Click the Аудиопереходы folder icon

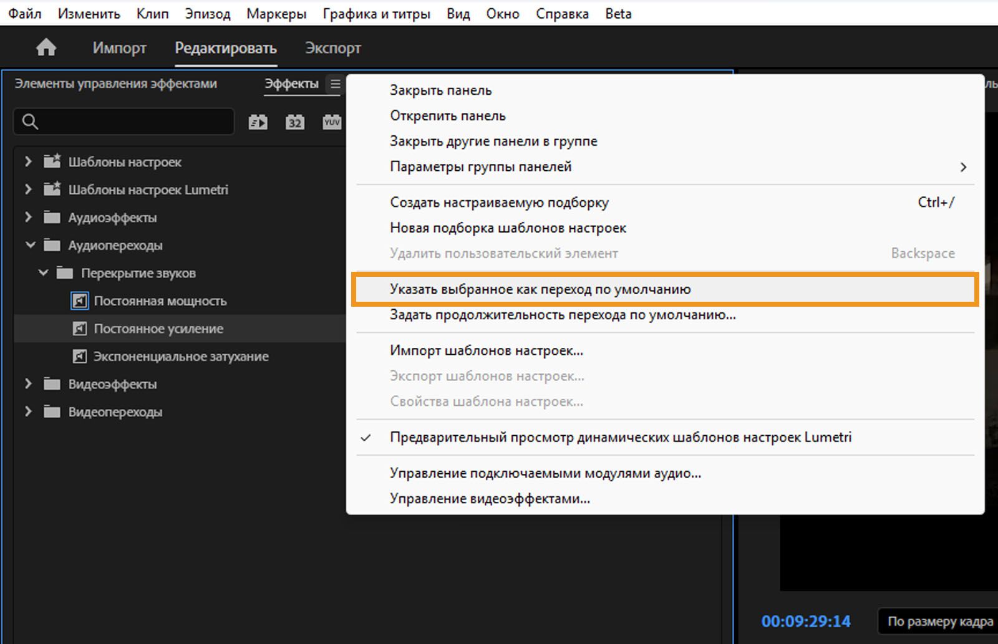pyautogui.click(x=52, y=245)
